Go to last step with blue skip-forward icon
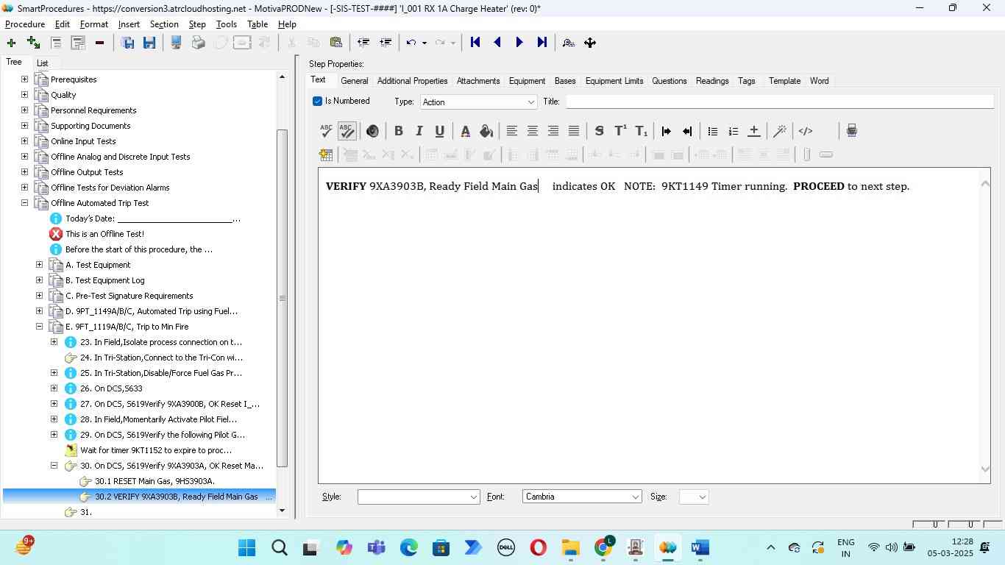Viewport: 1005px width, 565px height. pyautogui.click(x=541, y=43)
